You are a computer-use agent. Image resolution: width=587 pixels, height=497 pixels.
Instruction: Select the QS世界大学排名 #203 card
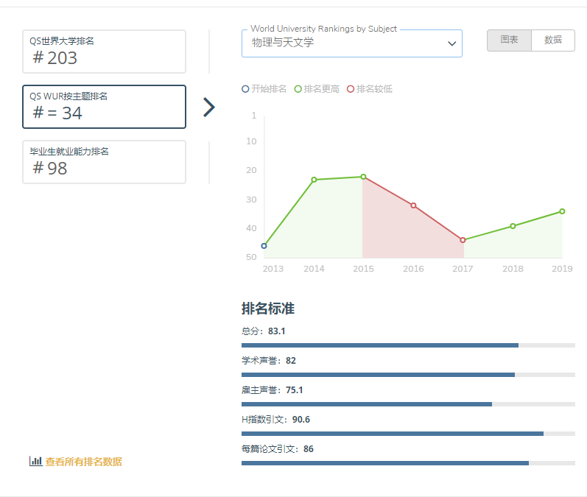[x=104, y=52]
